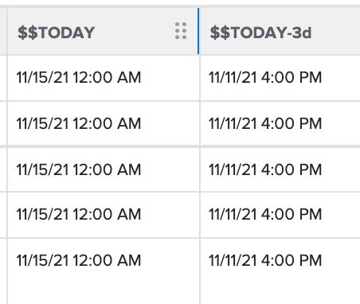Select the $$TODAY-3d column header

point(280,31)
